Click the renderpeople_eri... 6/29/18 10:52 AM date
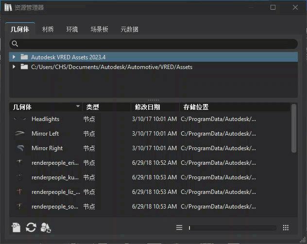The image size is (307, 244). [154, 163]
